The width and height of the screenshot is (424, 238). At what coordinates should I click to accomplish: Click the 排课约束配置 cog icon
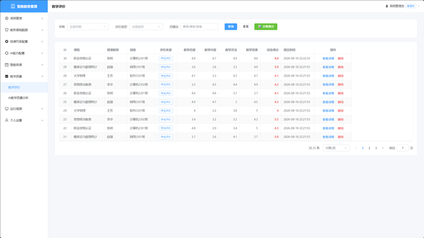[6, 42]
